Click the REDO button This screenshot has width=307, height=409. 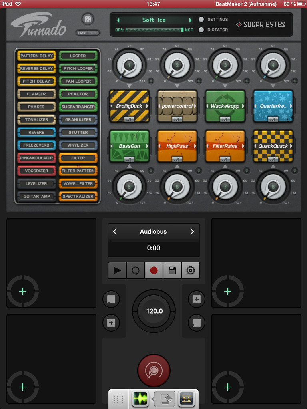pyautogui.click(x=93, y=33)
